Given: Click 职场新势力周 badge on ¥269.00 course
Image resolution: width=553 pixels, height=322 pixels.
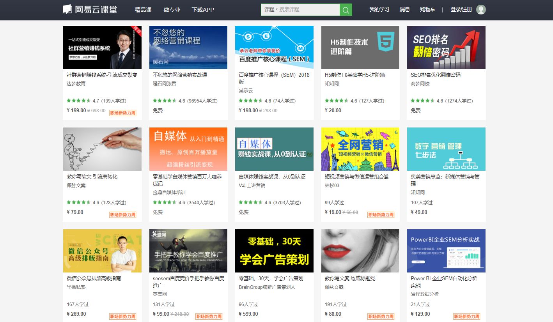Looking at the screenshot, I should click(x=123, y=317).
